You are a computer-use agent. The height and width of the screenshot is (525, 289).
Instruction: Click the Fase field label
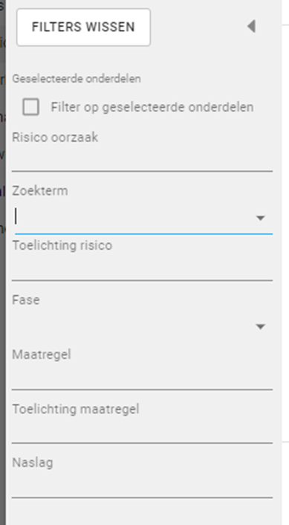tap(26, 300)
